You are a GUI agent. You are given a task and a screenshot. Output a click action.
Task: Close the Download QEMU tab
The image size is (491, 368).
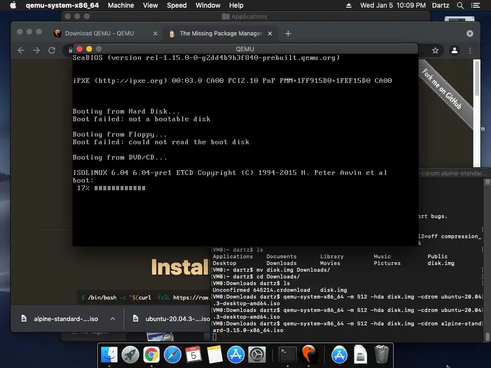[155, 34]
